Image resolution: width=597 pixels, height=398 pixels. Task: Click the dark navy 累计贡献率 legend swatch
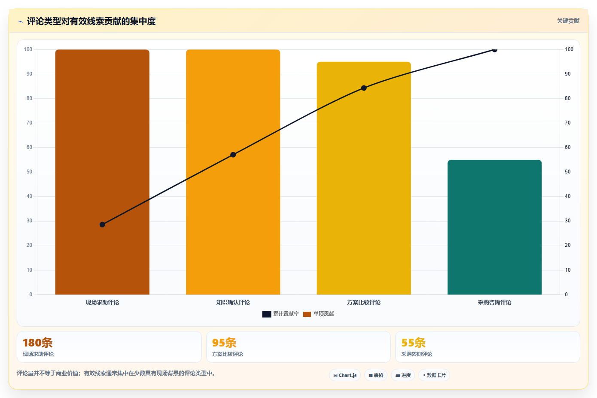tap(266, 314)
